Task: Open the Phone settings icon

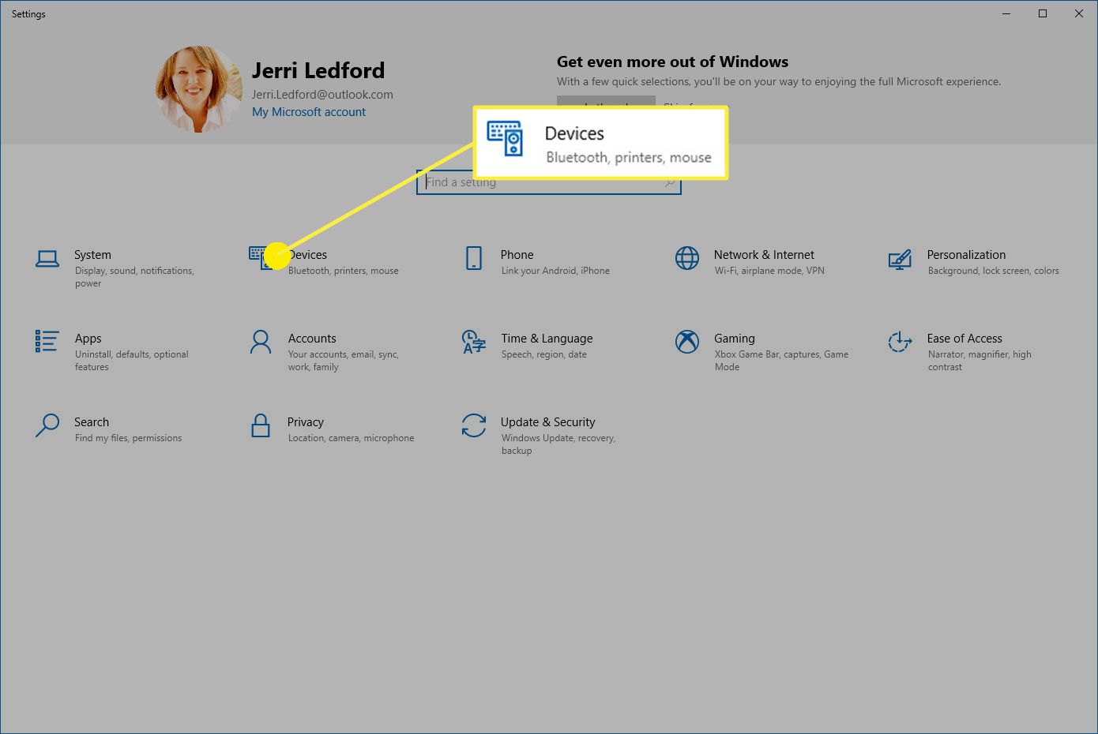Action: pos(474,258)
